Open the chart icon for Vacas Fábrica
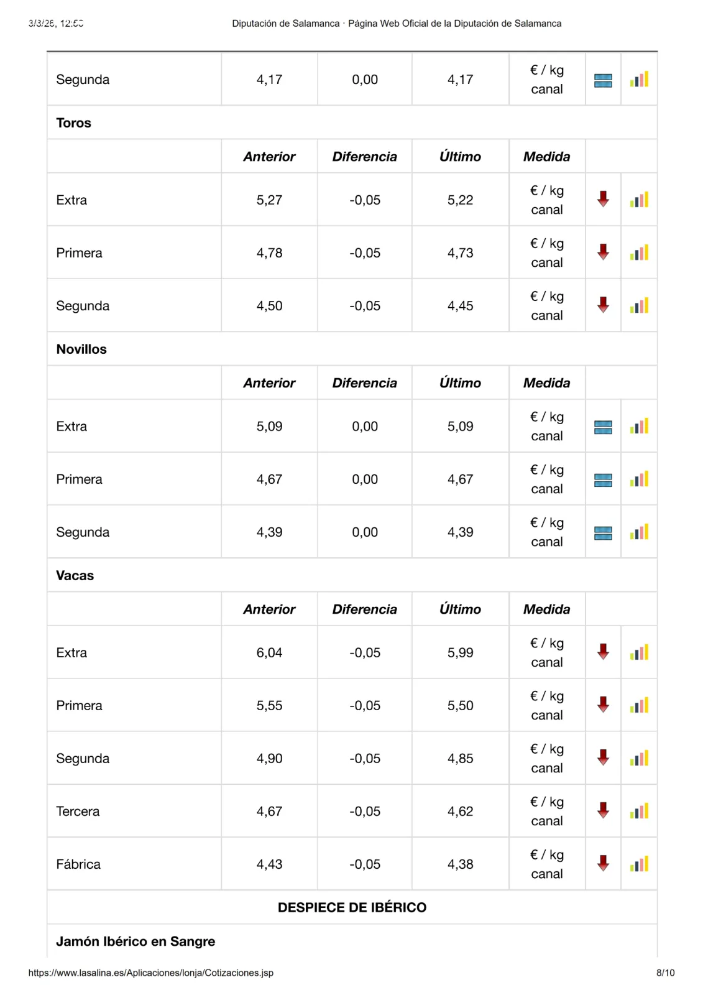This screenshot has height=995, width=703. tap(639, 864)
